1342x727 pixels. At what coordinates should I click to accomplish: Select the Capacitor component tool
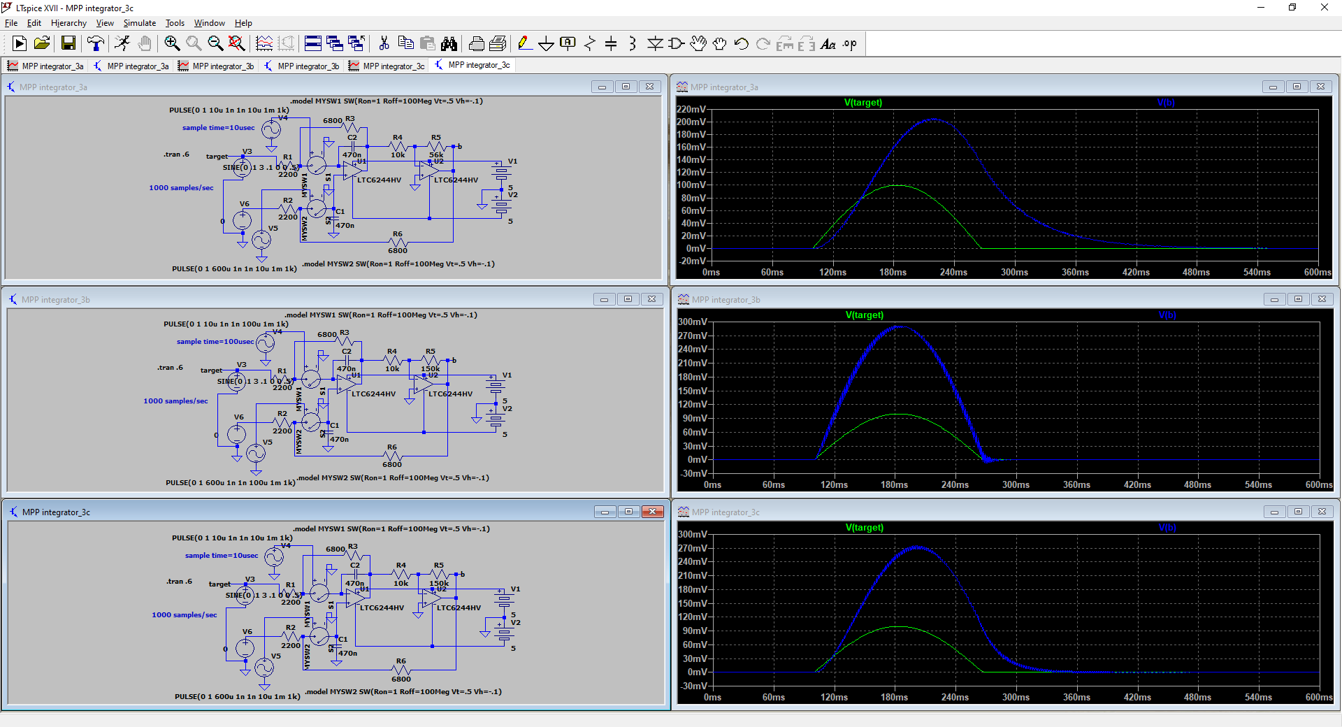611,44
